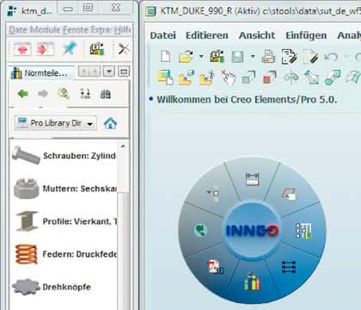Click the library list vertical scrollbar
The height and width of the screenshot is (310, 361).
(123, 226)
